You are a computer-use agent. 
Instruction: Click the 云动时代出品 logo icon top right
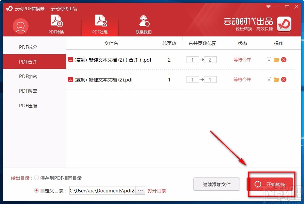[284, 24]
